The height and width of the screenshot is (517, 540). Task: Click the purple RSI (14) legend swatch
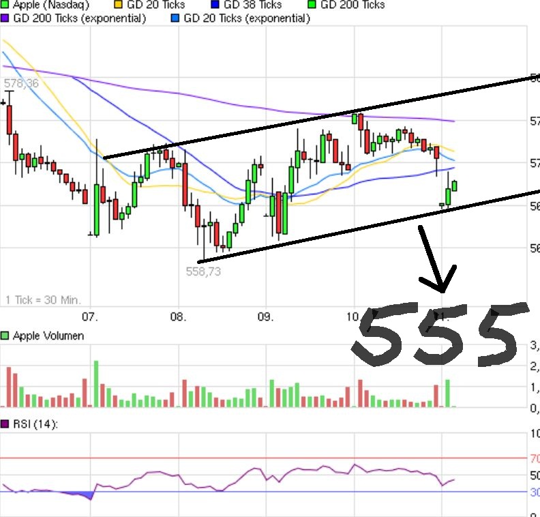(5, 424)
